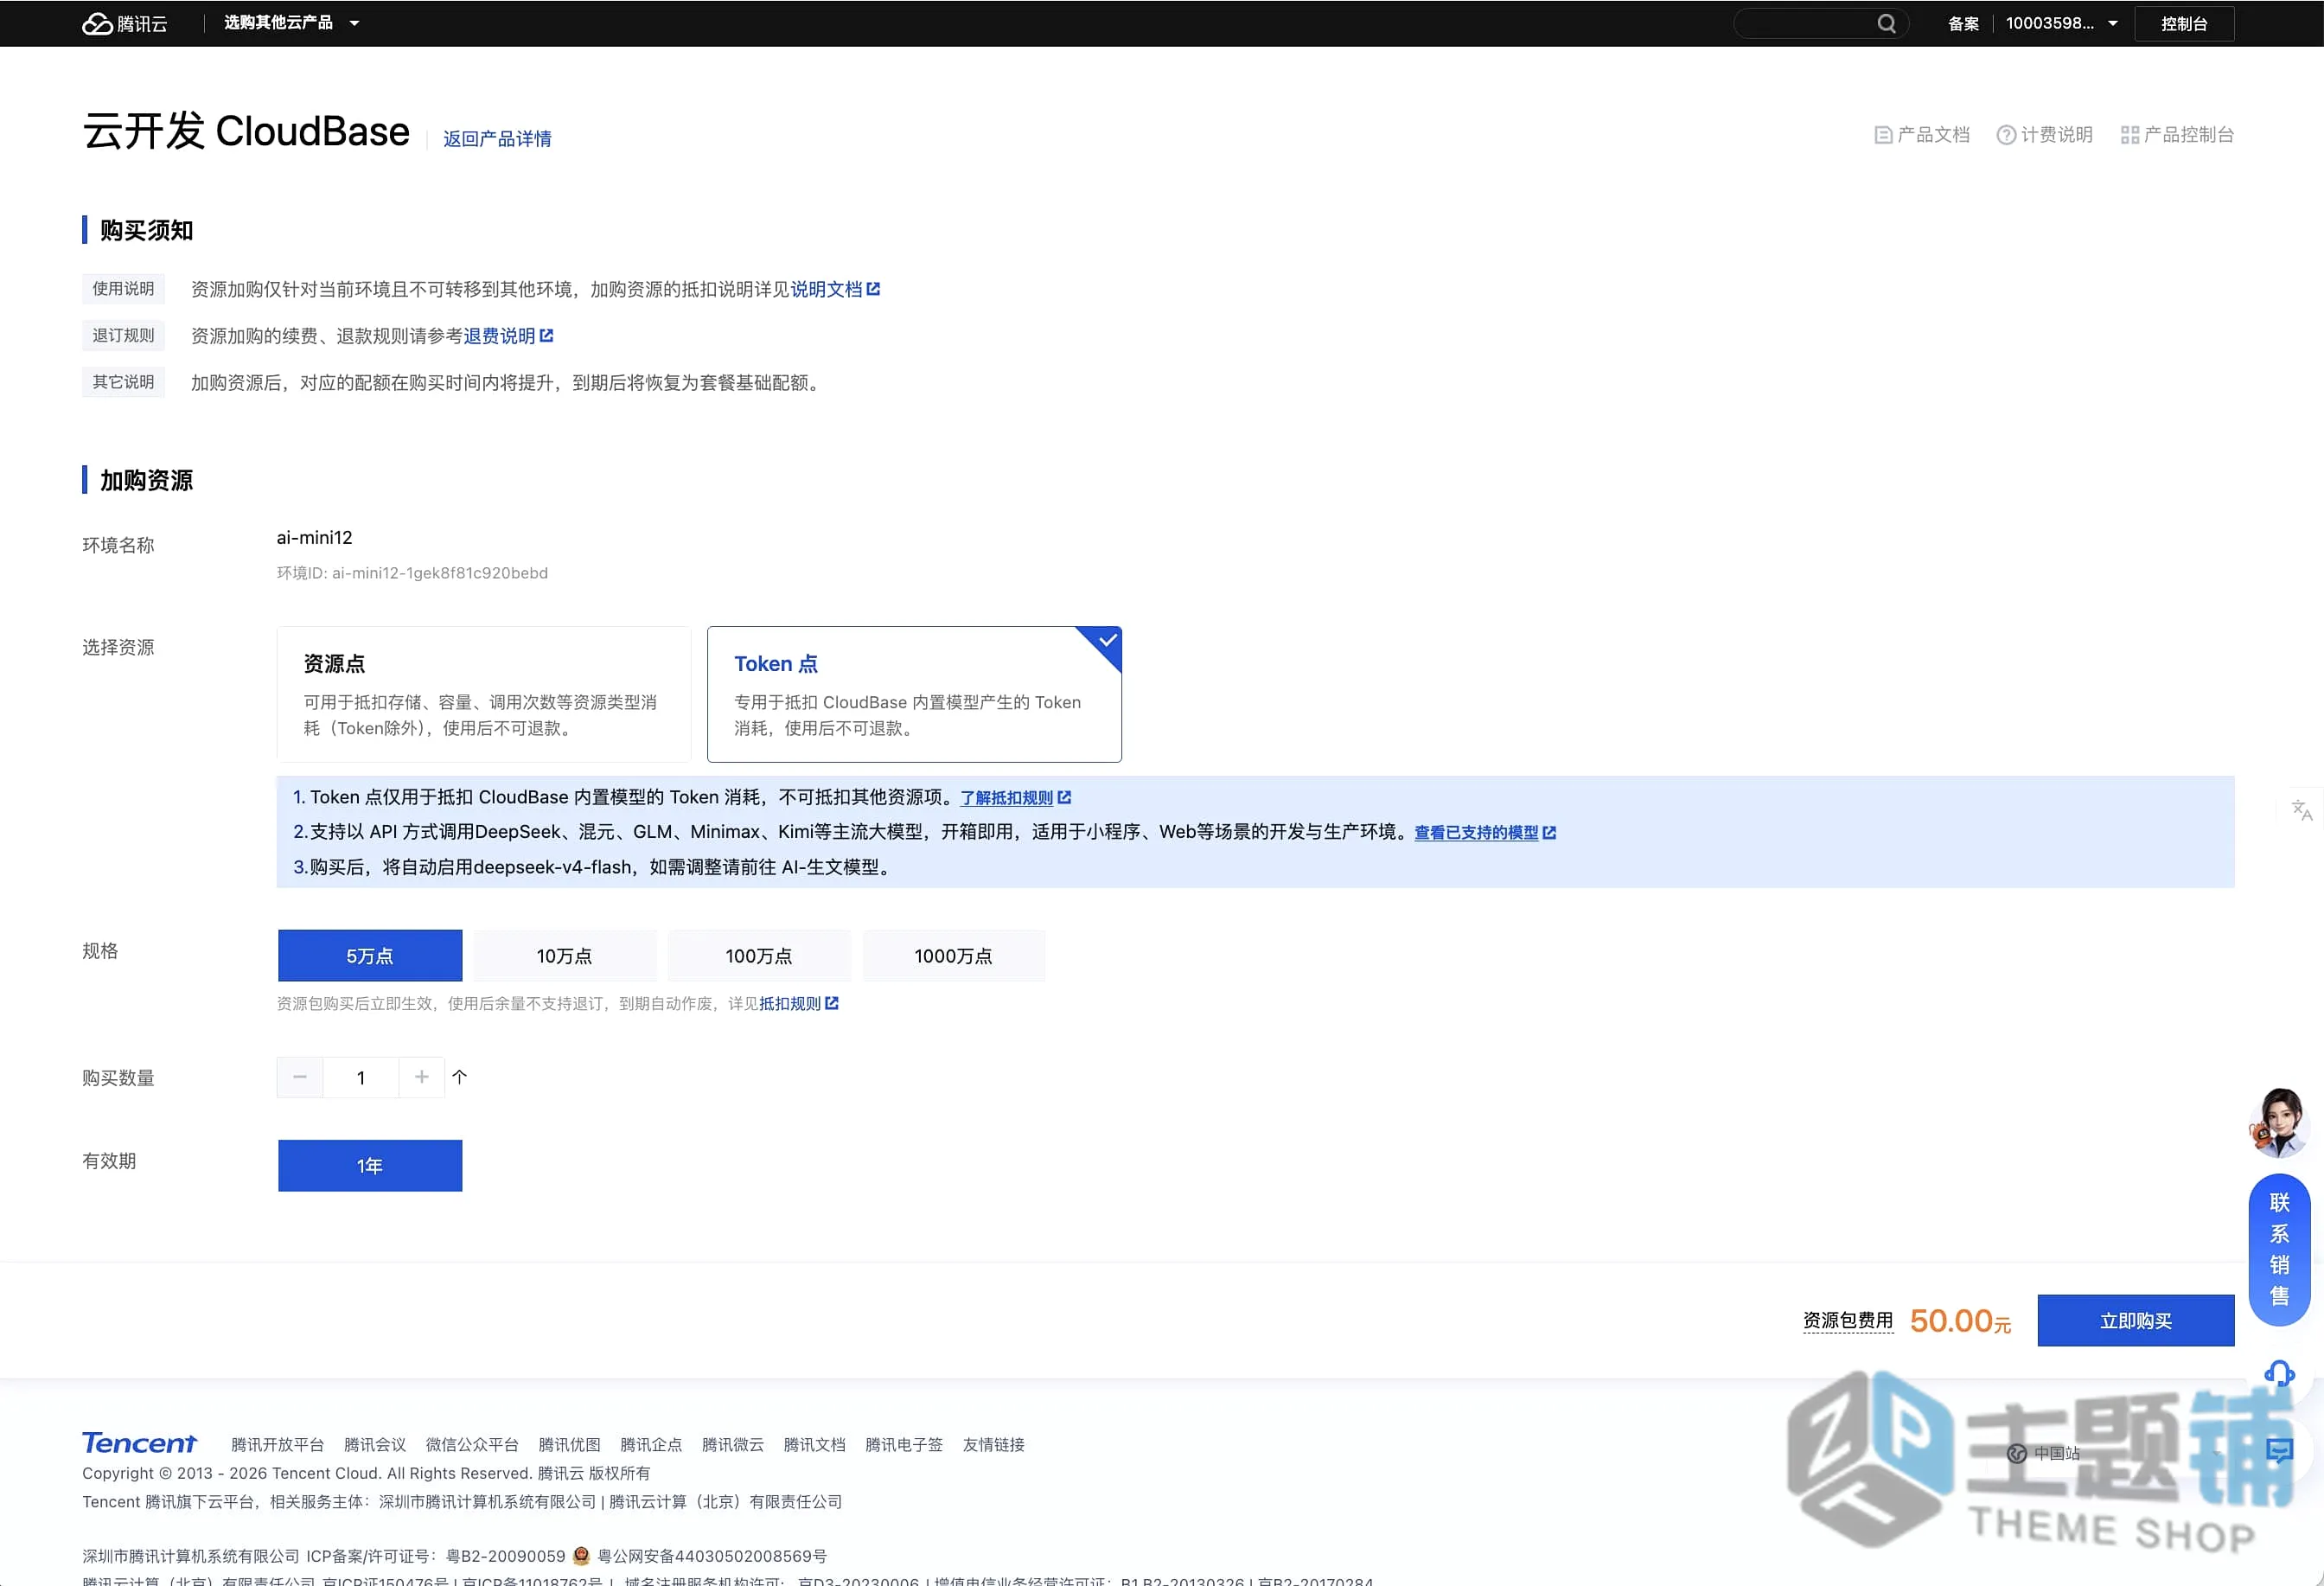Open 产品文档 documentation link
2324x1586 pixels.
pos(1922,134)
